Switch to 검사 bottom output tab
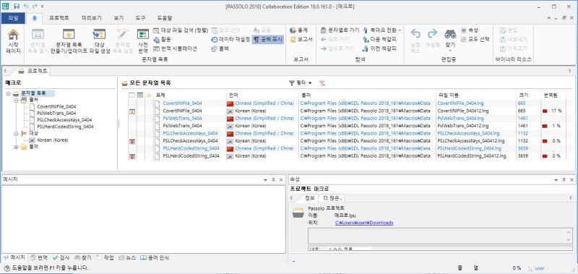This screenshot has width=578, height=274. point(61,257)
